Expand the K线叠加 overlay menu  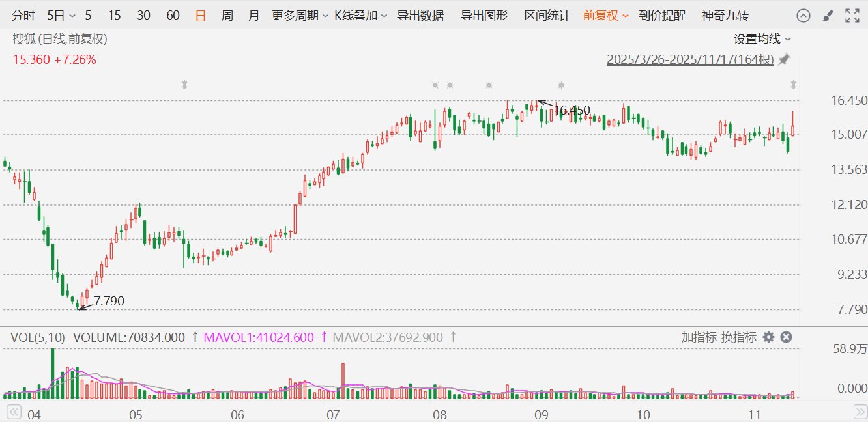pos(361,16)
